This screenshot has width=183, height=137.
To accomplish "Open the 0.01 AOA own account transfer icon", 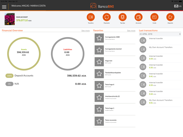I will [143, 102].
